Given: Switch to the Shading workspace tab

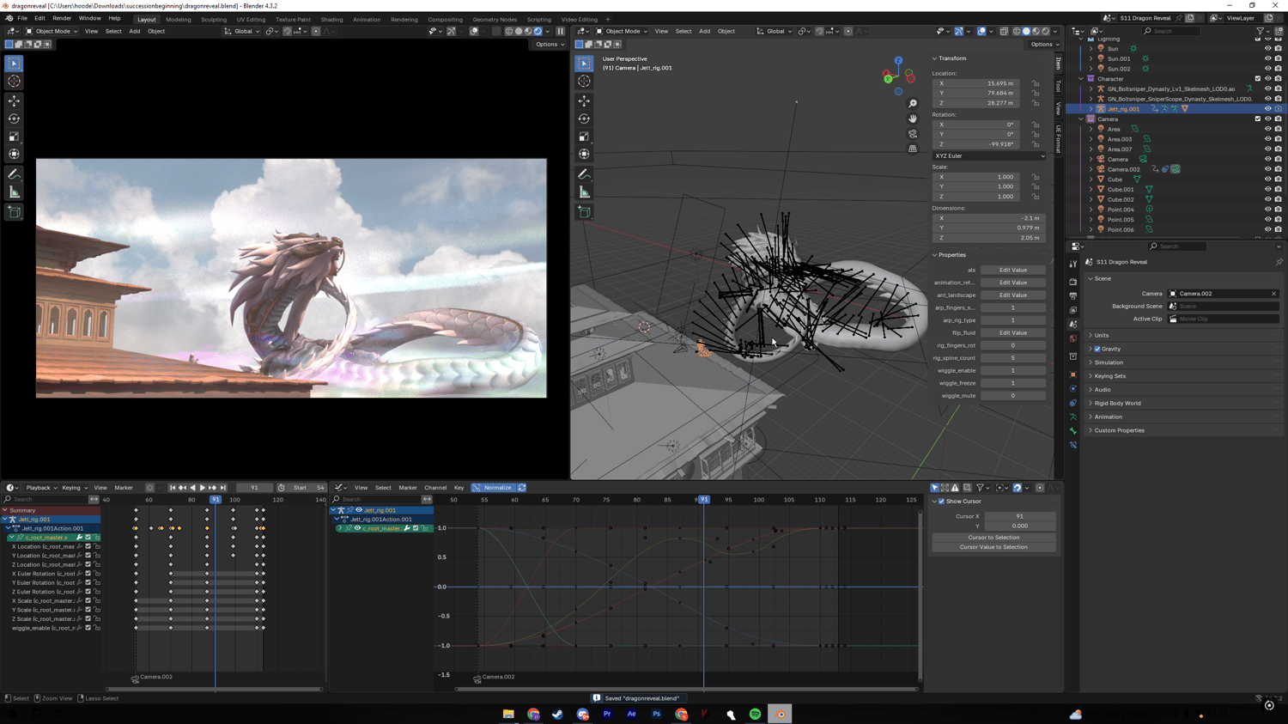Looking at the screenshot, I should pos(331,19).
